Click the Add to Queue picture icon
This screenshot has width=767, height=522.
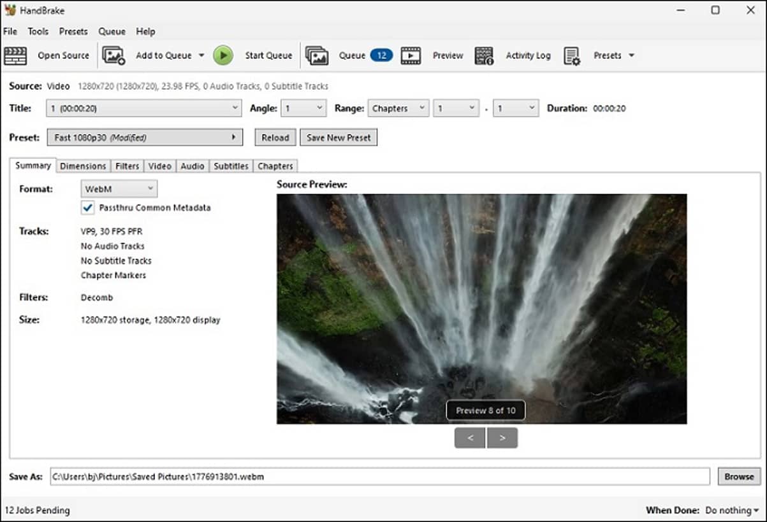pos(113,55)
